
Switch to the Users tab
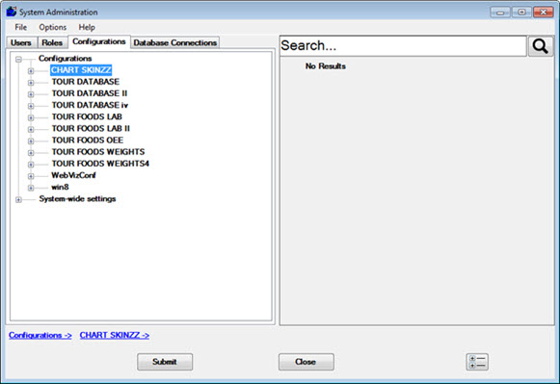click(21, 42)
